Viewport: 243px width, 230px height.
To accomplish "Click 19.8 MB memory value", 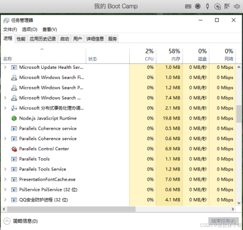I will click(171, 118).
